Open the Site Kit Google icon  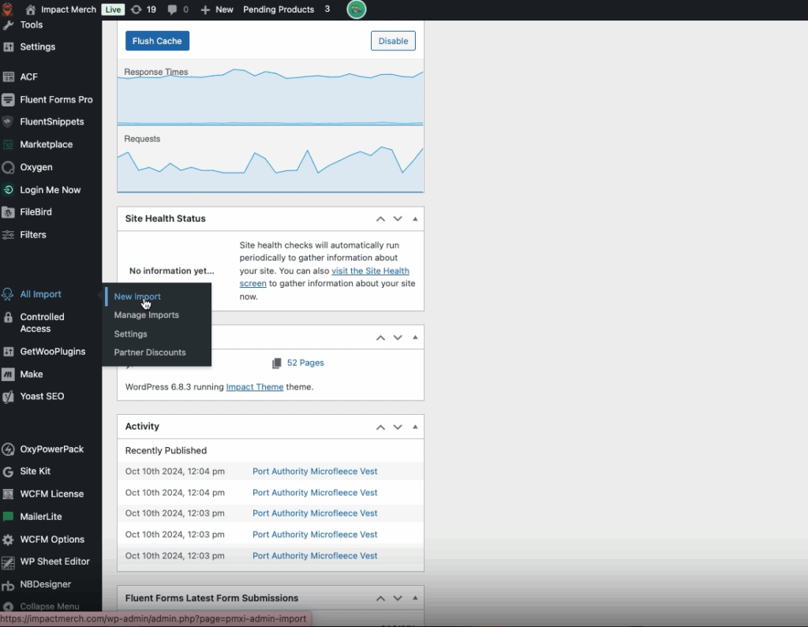tap(8, 472)
